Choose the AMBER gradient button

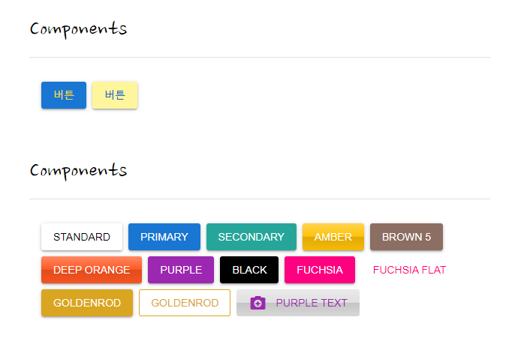333,237
